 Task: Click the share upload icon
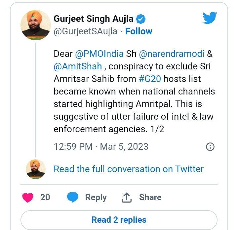127,197
